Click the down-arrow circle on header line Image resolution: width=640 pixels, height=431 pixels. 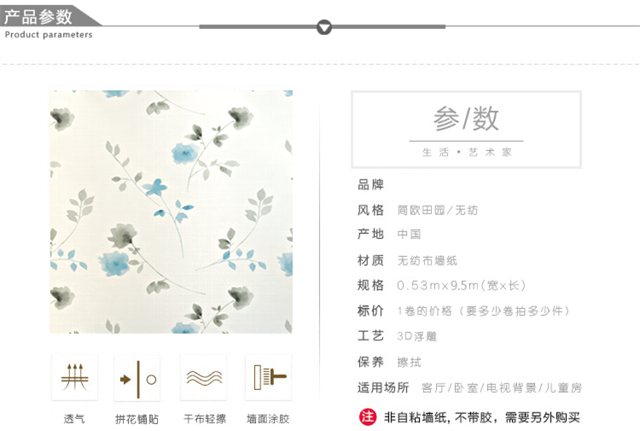pos(324,27)
